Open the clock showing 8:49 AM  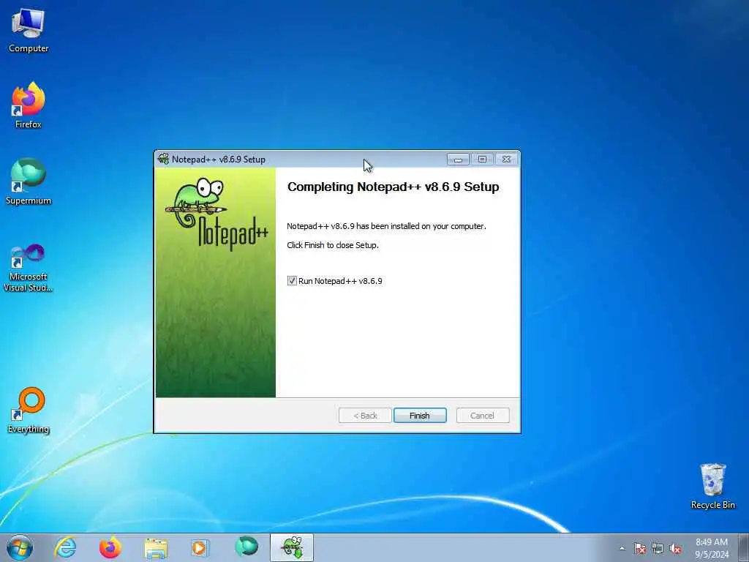(712, 548)
